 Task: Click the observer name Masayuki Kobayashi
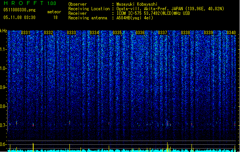[x=137, y=4]
